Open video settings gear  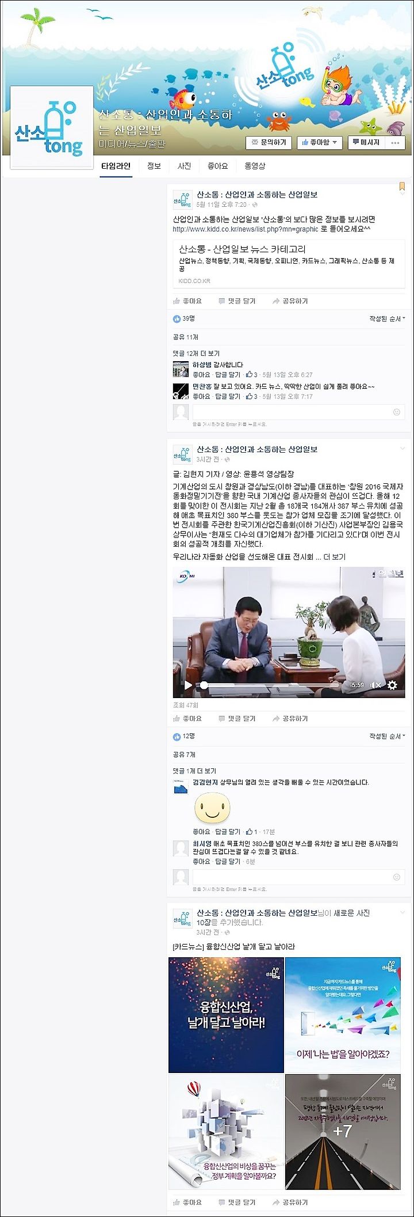point(392,685)
